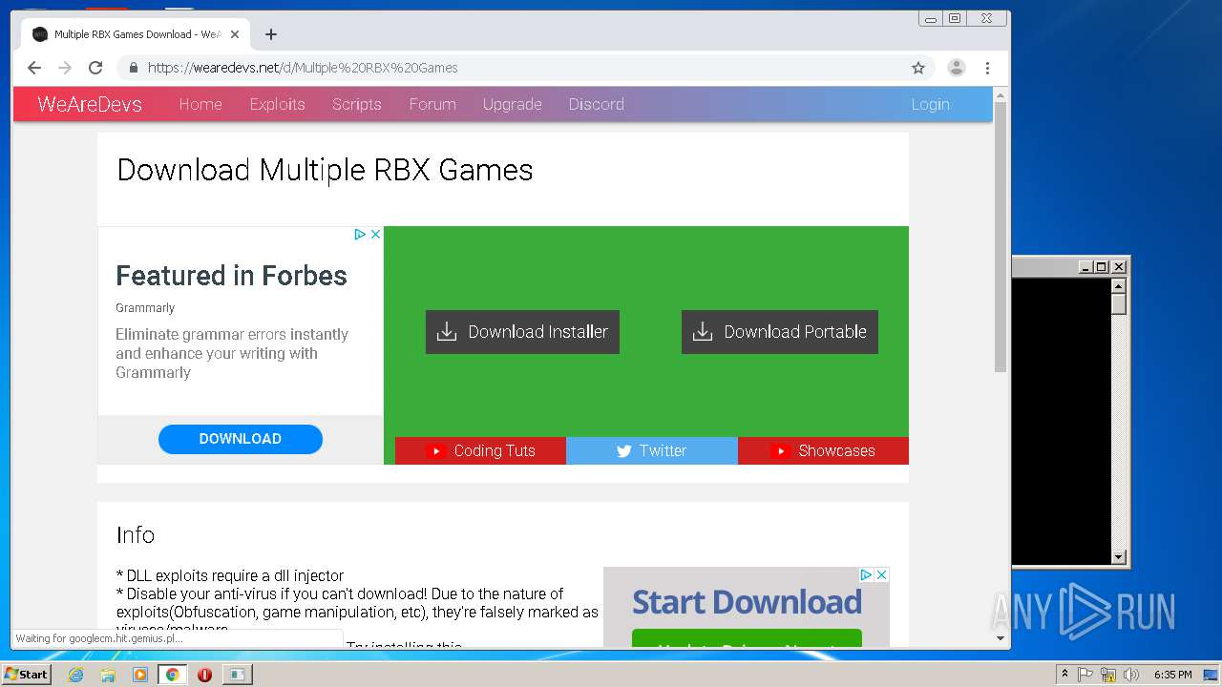Click the download arrow icon on Installer button
The image size is (1222, 687).
[x=447, y=331]
